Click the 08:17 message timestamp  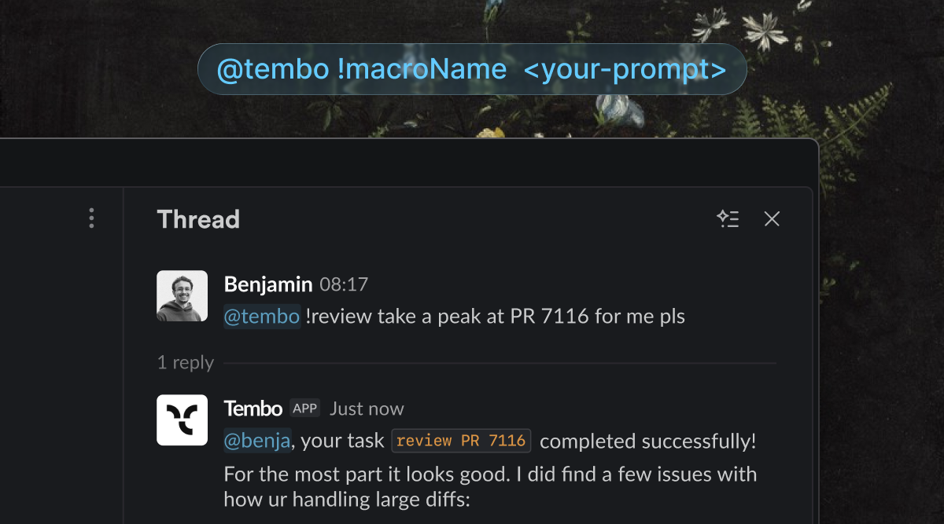pyautogui.click(x=344, y=284)
